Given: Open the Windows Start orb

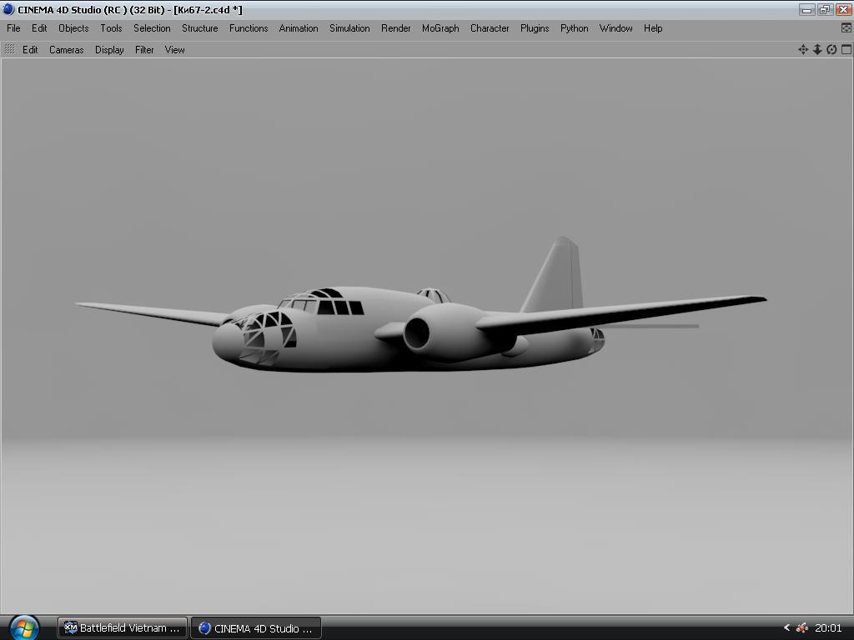Looking at the screenshot, I should pos(23,627).
